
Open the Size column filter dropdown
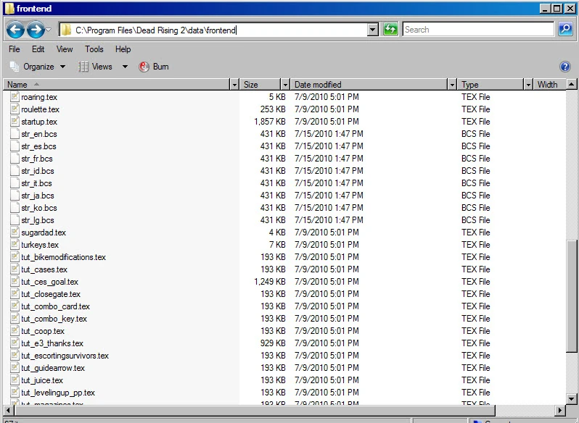click(x=285, y=85)
